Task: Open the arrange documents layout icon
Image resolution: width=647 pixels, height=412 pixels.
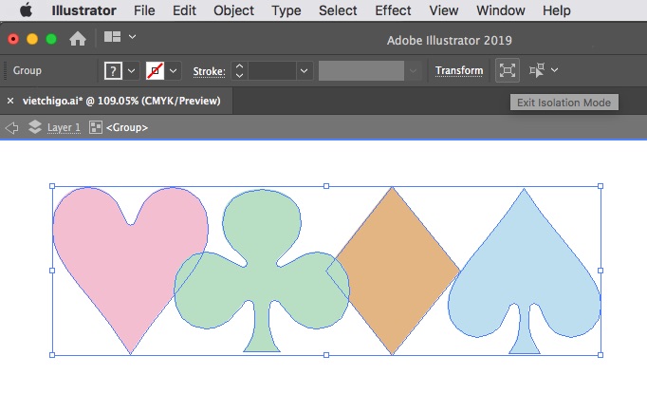Action: point(113,38)
